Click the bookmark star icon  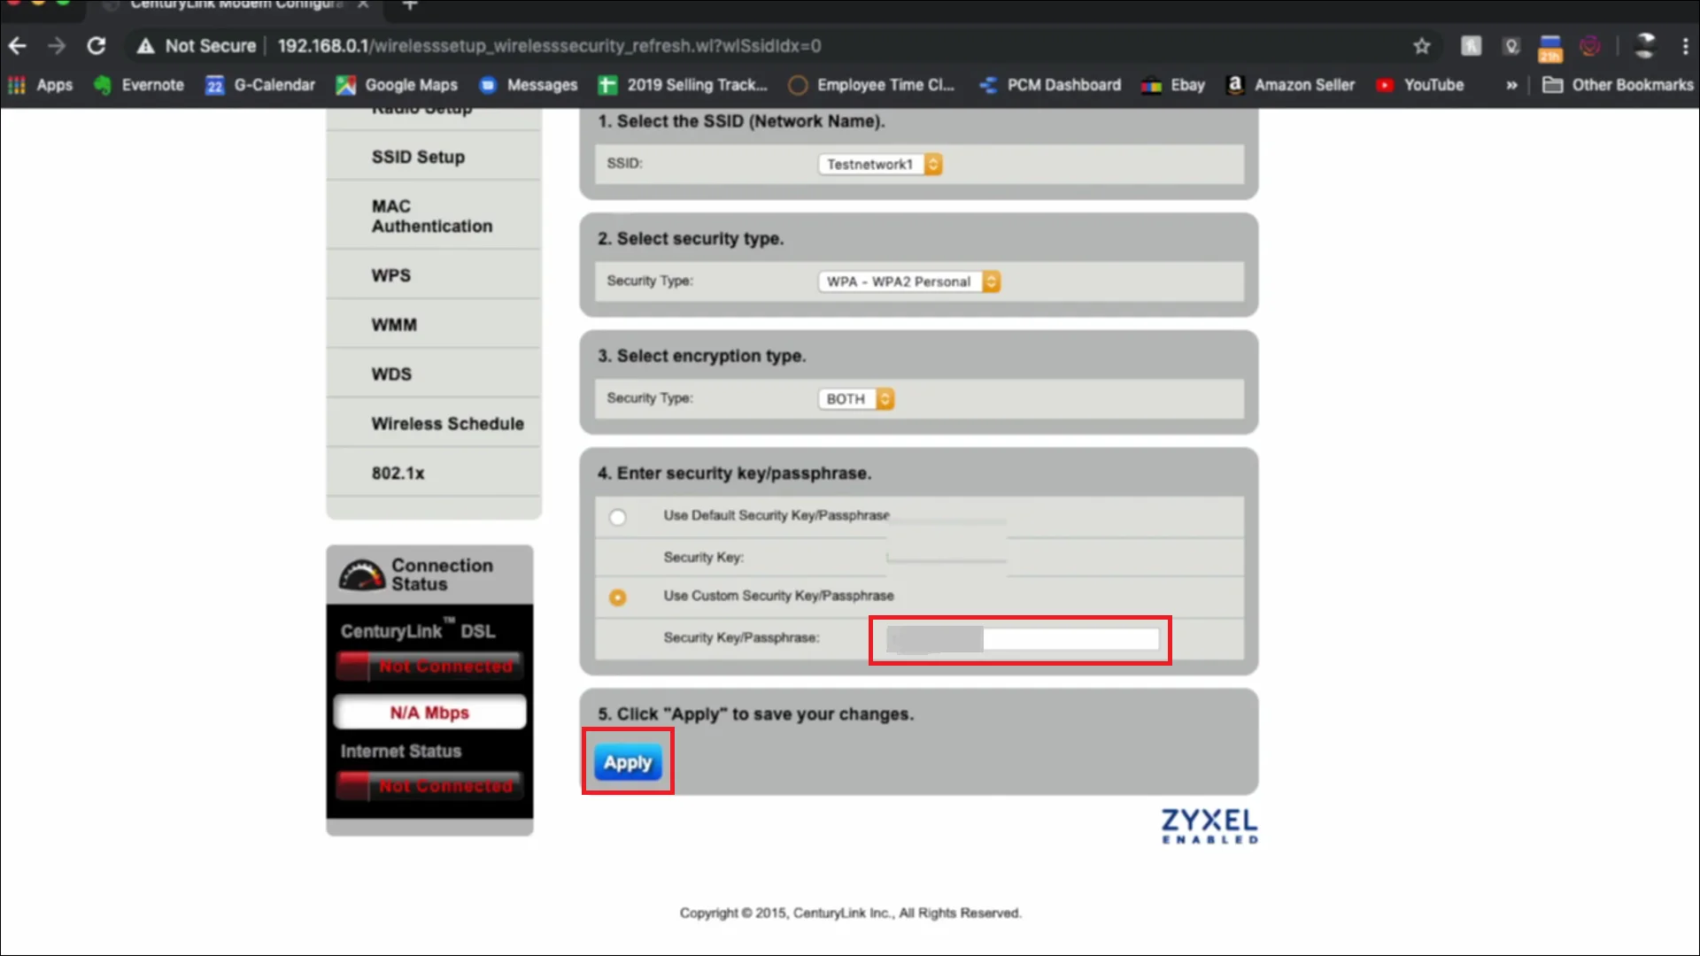(1421, 46)
